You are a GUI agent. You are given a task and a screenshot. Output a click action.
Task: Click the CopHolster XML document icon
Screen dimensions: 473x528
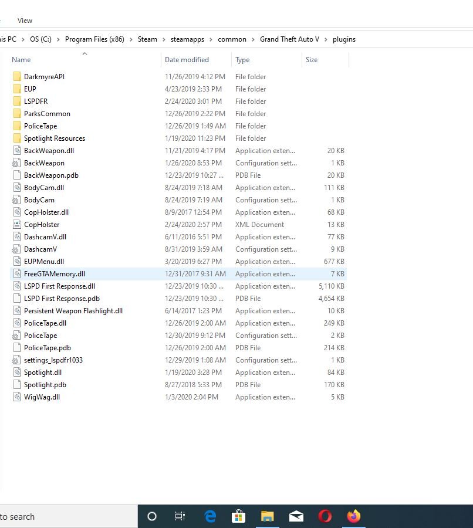[x=17, y=225]
